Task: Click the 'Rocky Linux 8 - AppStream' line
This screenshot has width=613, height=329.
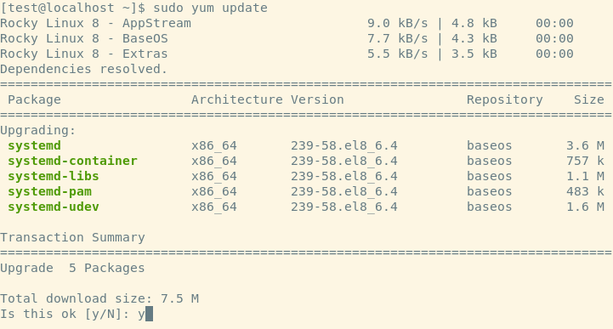Action: pos(287,23)
